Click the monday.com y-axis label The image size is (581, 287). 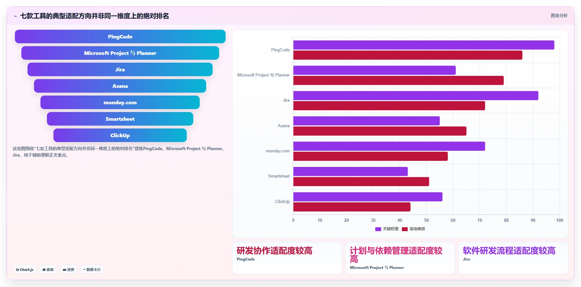pos(278,151)
